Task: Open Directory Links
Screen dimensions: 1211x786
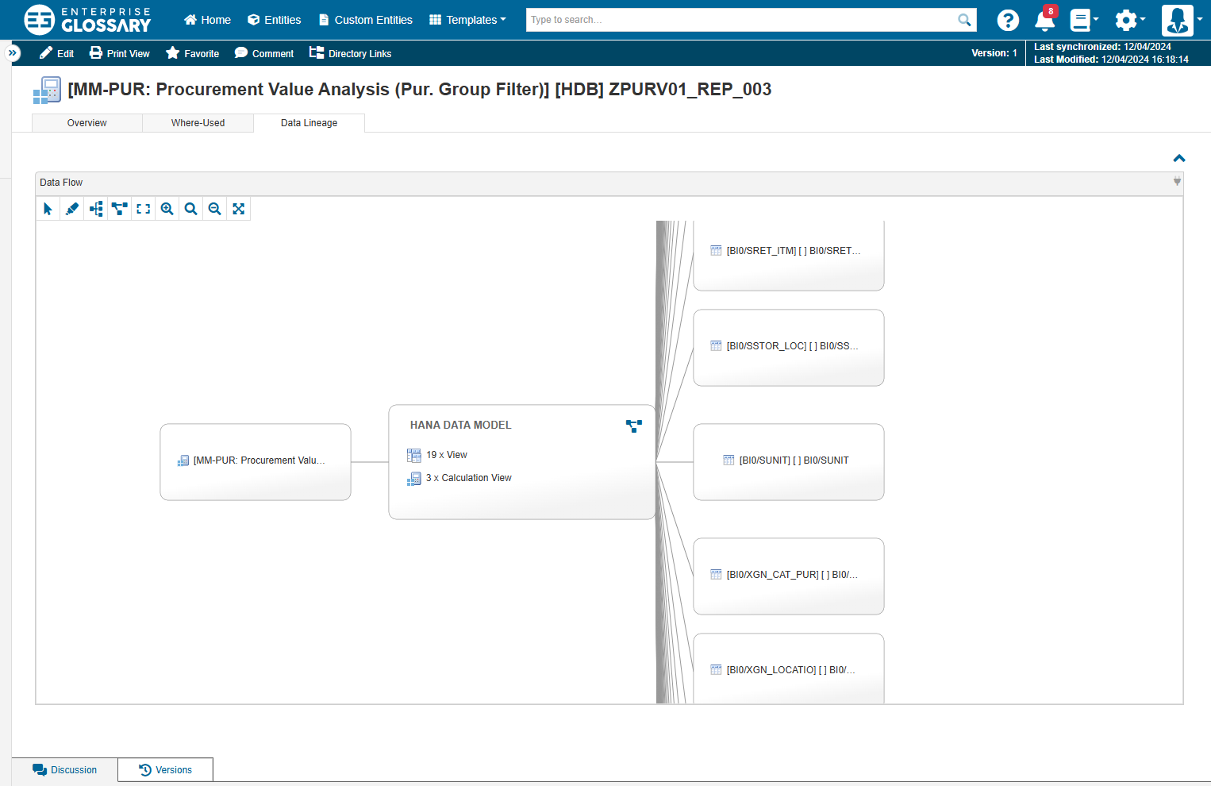Action: pos(350,53)
